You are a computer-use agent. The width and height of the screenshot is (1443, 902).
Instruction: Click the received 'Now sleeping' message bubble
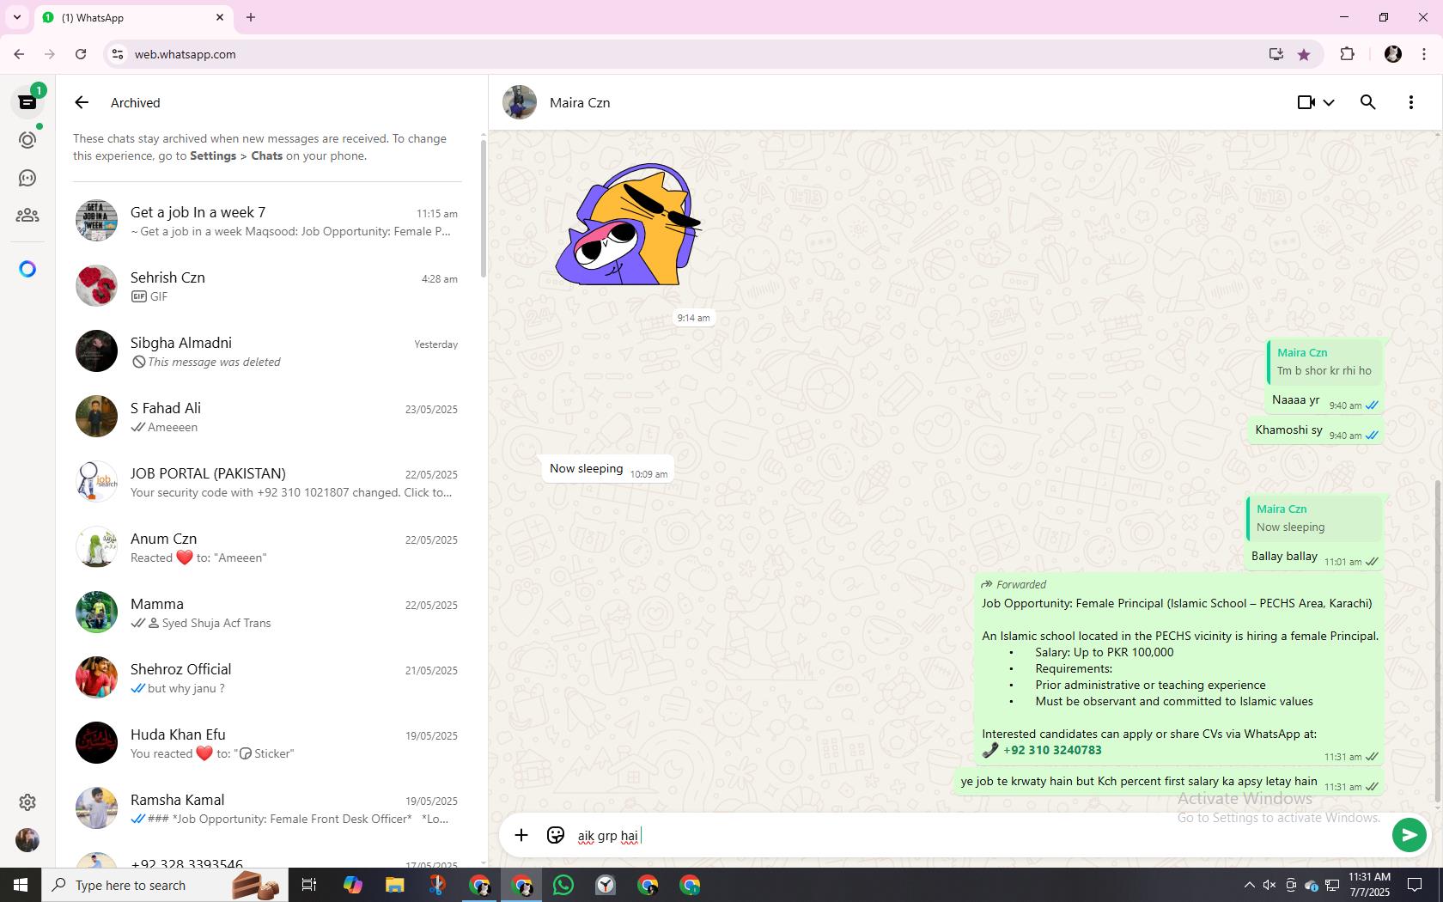tap(608, 469)
